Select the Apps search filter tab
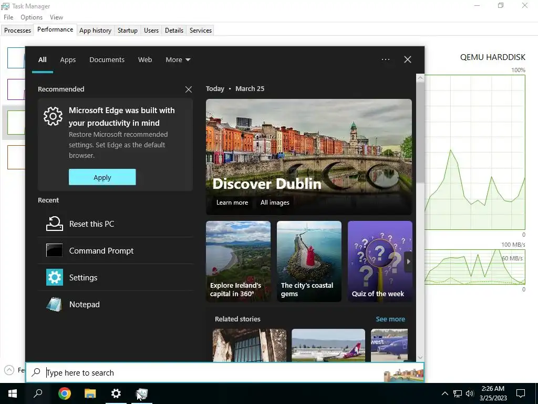Screen dimensions: 538x404 coord(68,60)
